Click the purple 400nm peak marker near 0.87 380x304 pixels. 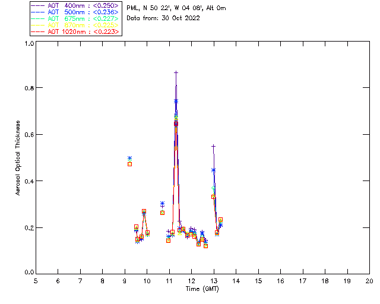tap(176, 72)
